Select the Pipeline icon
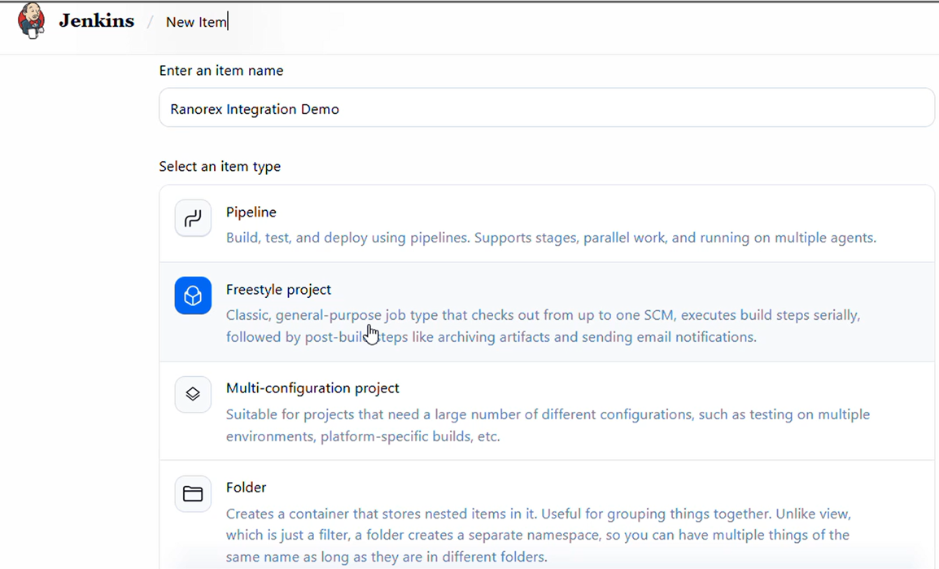 pos(193,219)
